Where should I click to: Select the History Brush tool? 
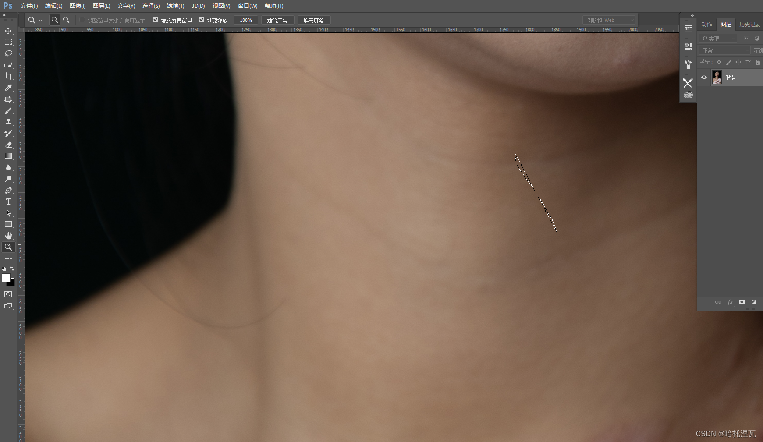8,134
